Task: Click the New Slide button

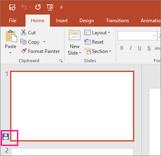Action: pos(75,42)
